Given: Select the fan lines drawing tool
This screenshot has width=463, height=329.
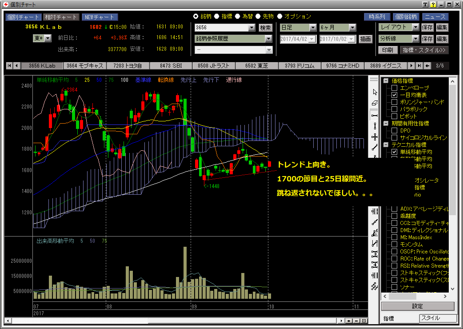Looking at the screenshot, I should pos(375,232).
